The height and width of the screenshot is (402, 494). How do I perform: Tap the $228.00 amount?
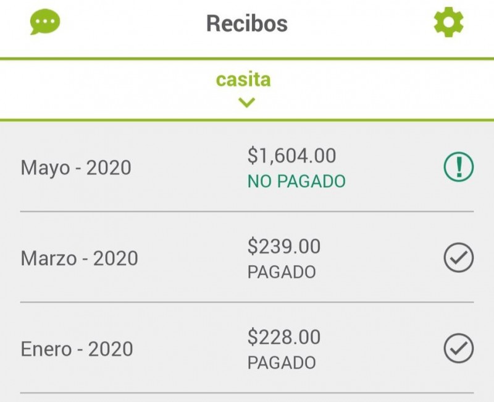tap(284, 337)
